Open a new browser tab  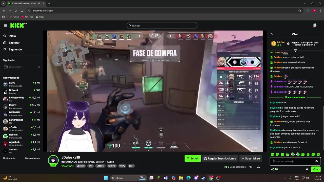tap(49, 4)
